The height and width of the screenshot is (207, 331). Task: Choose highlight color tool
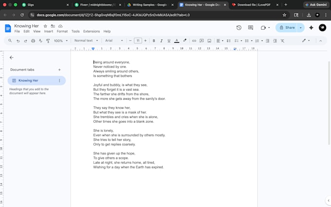(184, 40)
